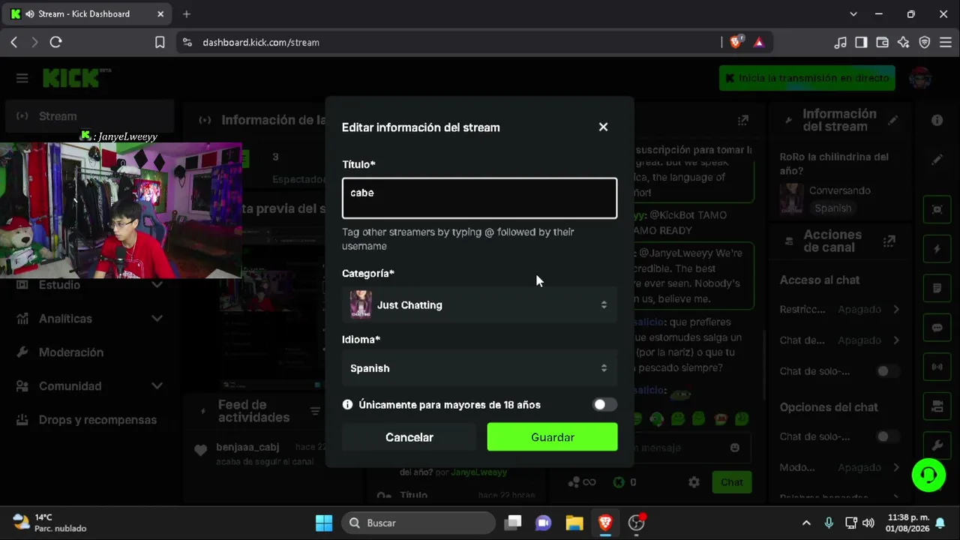Toggle Chat de solo under Acceso al chat
Image resolution: width=960 pixels, height=540 pixels.
888,371
